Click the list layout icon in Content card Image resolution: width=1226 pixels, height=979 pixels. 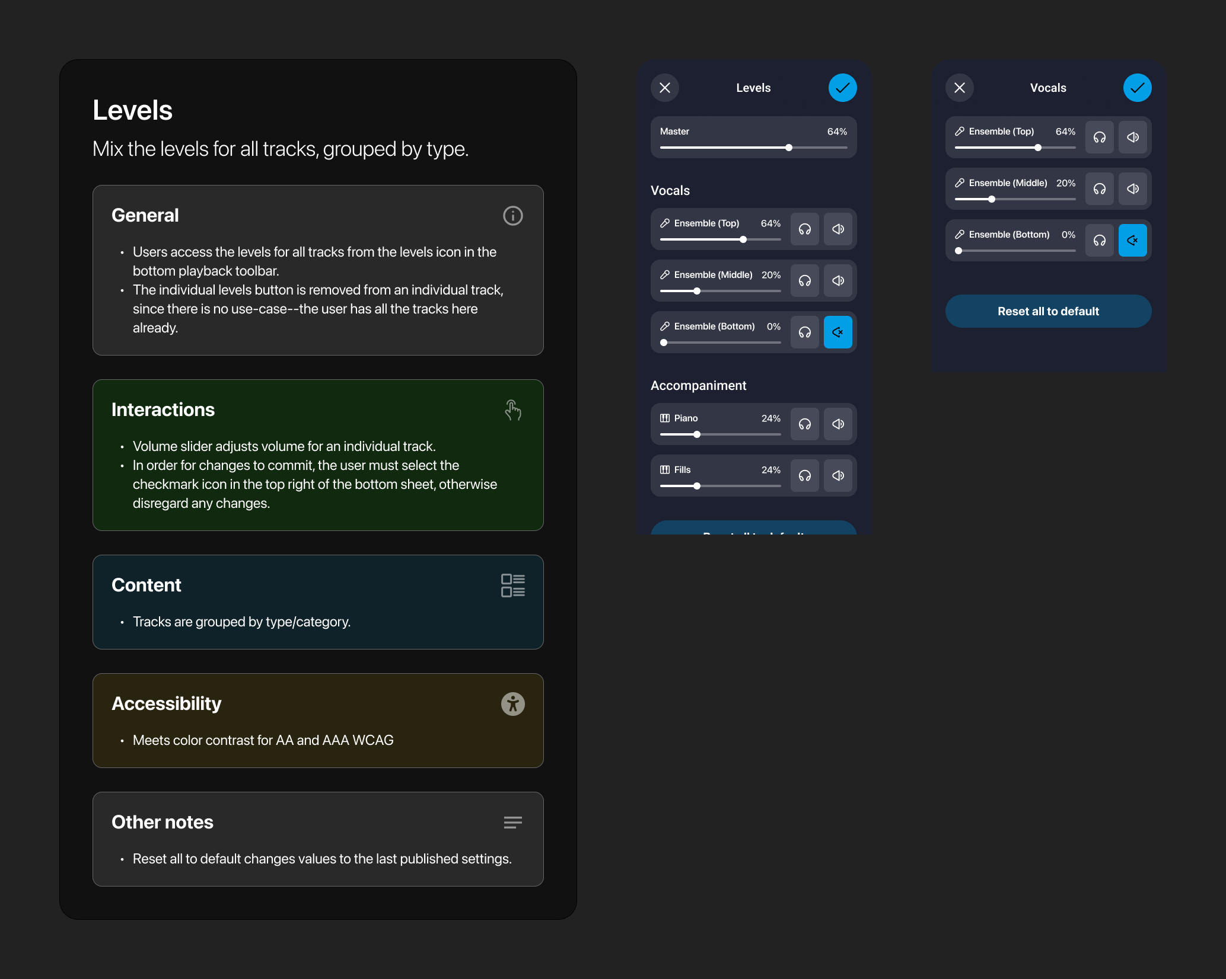513,586
